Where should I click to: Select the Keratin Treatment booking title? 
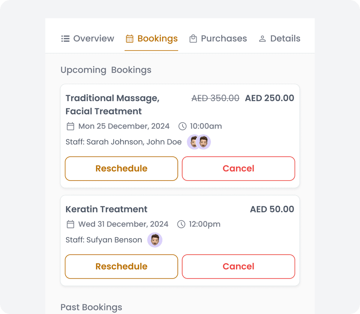pyautogui.click(x=106, y=209)
